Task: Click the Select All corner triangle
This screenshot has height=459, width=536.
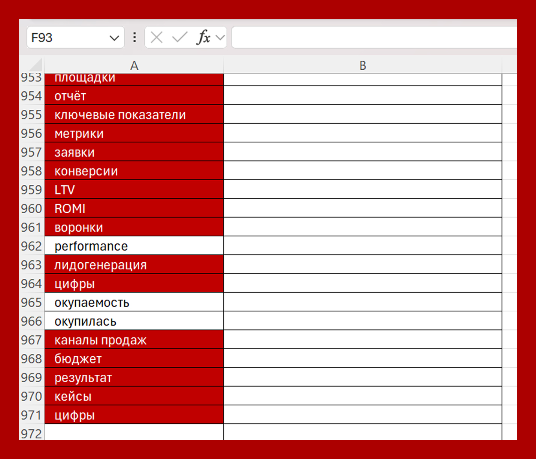Action: pyautogui.click(x=36, y=65)
